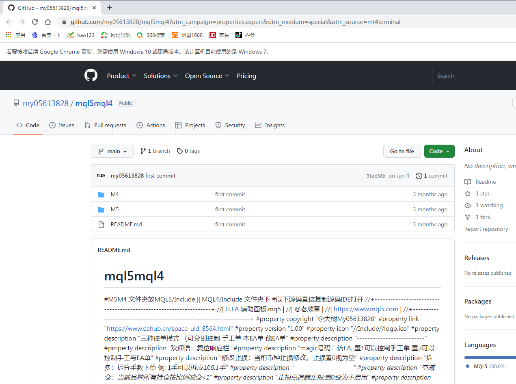Open a new browser tab

110,8
